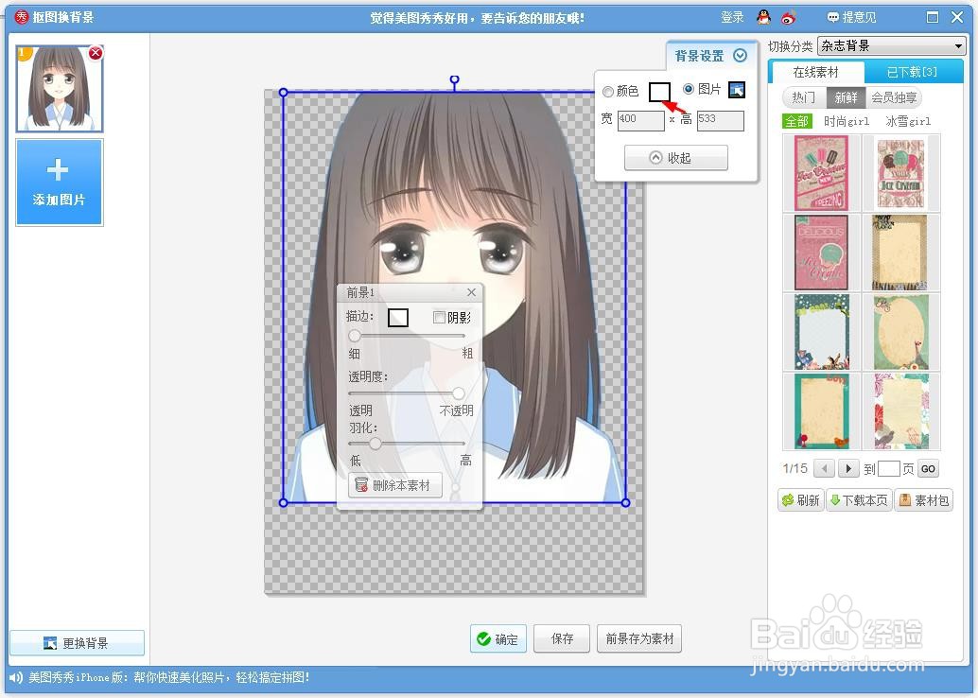This screenshot has width=978, height=698.
Task: Select 热门 popular tab
Action: tap(803, 97)
